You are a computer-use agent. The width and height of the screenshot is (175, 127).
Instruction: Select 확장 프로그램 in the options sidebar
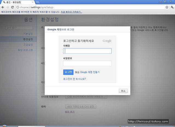pyautogui.click(x=25, y=50)
